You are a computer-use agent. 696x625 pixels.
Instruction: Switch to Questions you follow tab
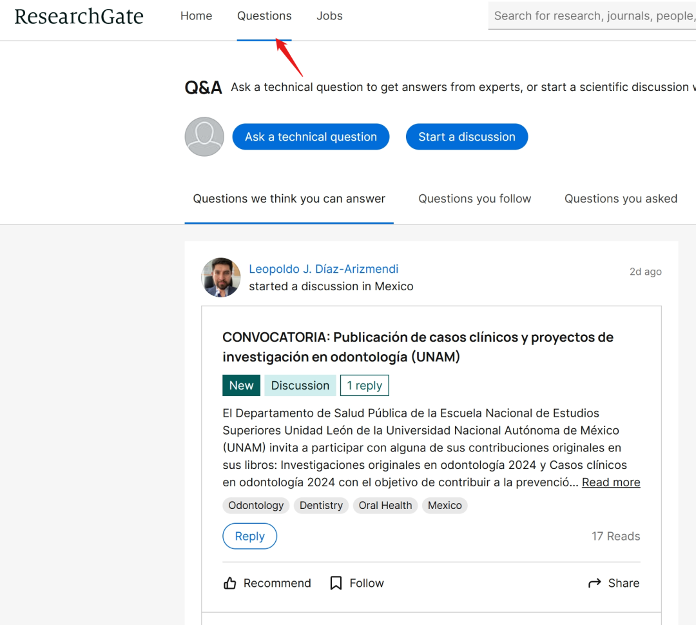click(474, 199)
